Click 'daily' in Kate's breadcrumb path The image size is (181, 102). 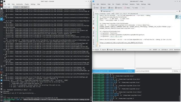113,14
